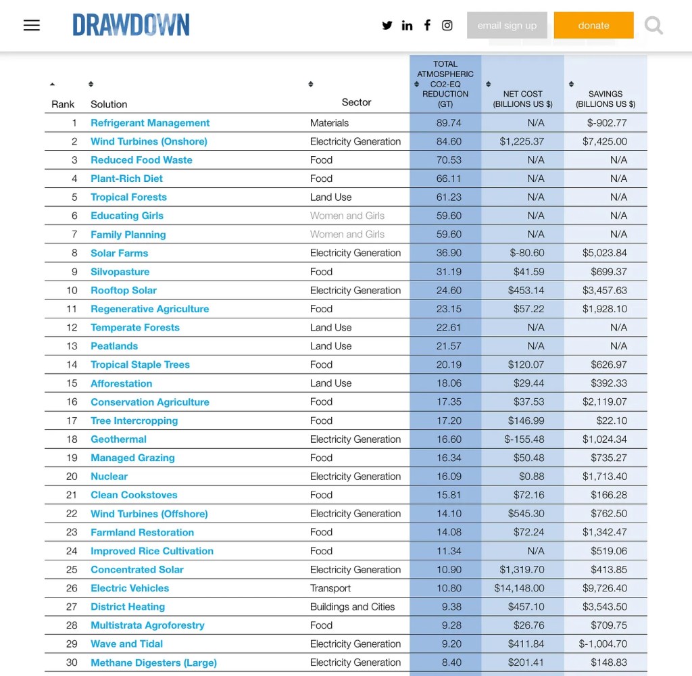Image resolution: width=692 pixels, height=676 pixels.
Task: Sort table by Rank column arrow
Action: (x=53, y=84)
